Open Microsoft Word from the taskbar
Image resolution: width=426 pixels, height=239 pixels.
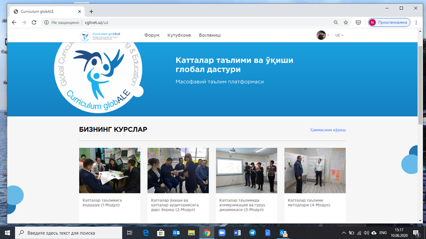pyautogui.click(x=237, y=233)
